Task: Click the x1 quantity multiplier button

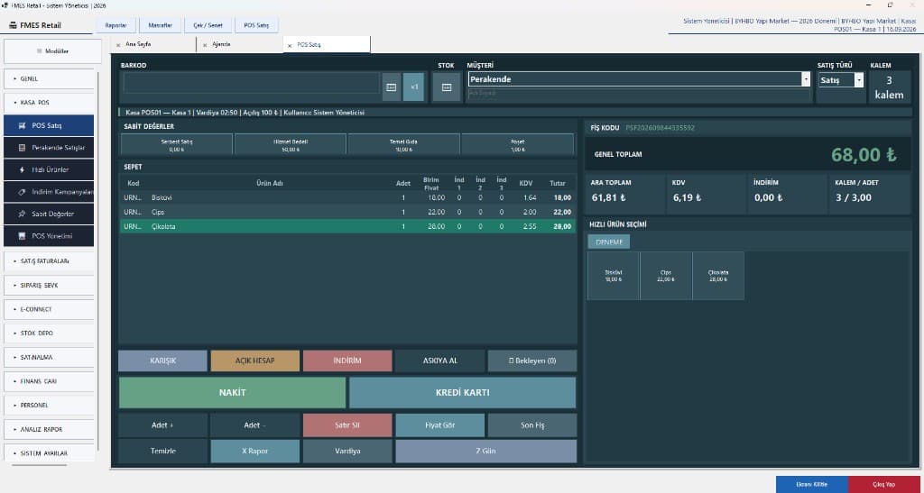Action: point(413,87)
